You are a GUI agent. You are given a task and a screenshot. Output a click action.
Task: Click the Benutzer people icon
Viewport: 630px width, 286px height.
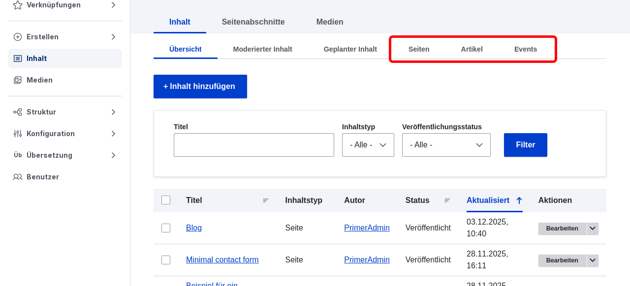(18, 177)
